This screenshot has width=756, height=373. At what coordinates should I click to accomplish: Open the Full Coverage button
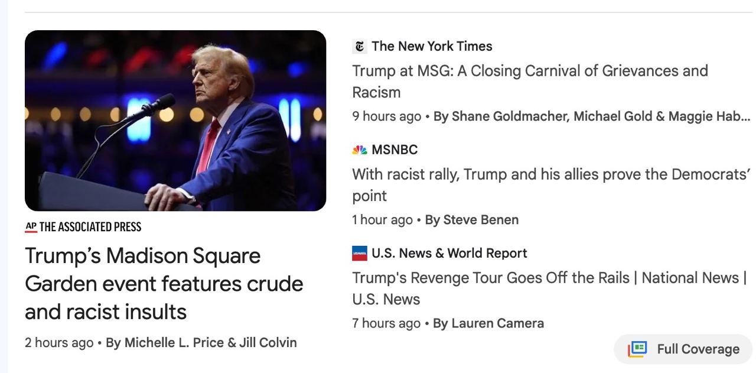[683, 349]
